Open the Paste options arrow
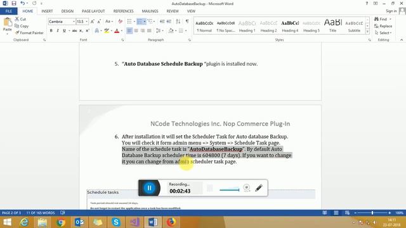 (x=7, y=33)
